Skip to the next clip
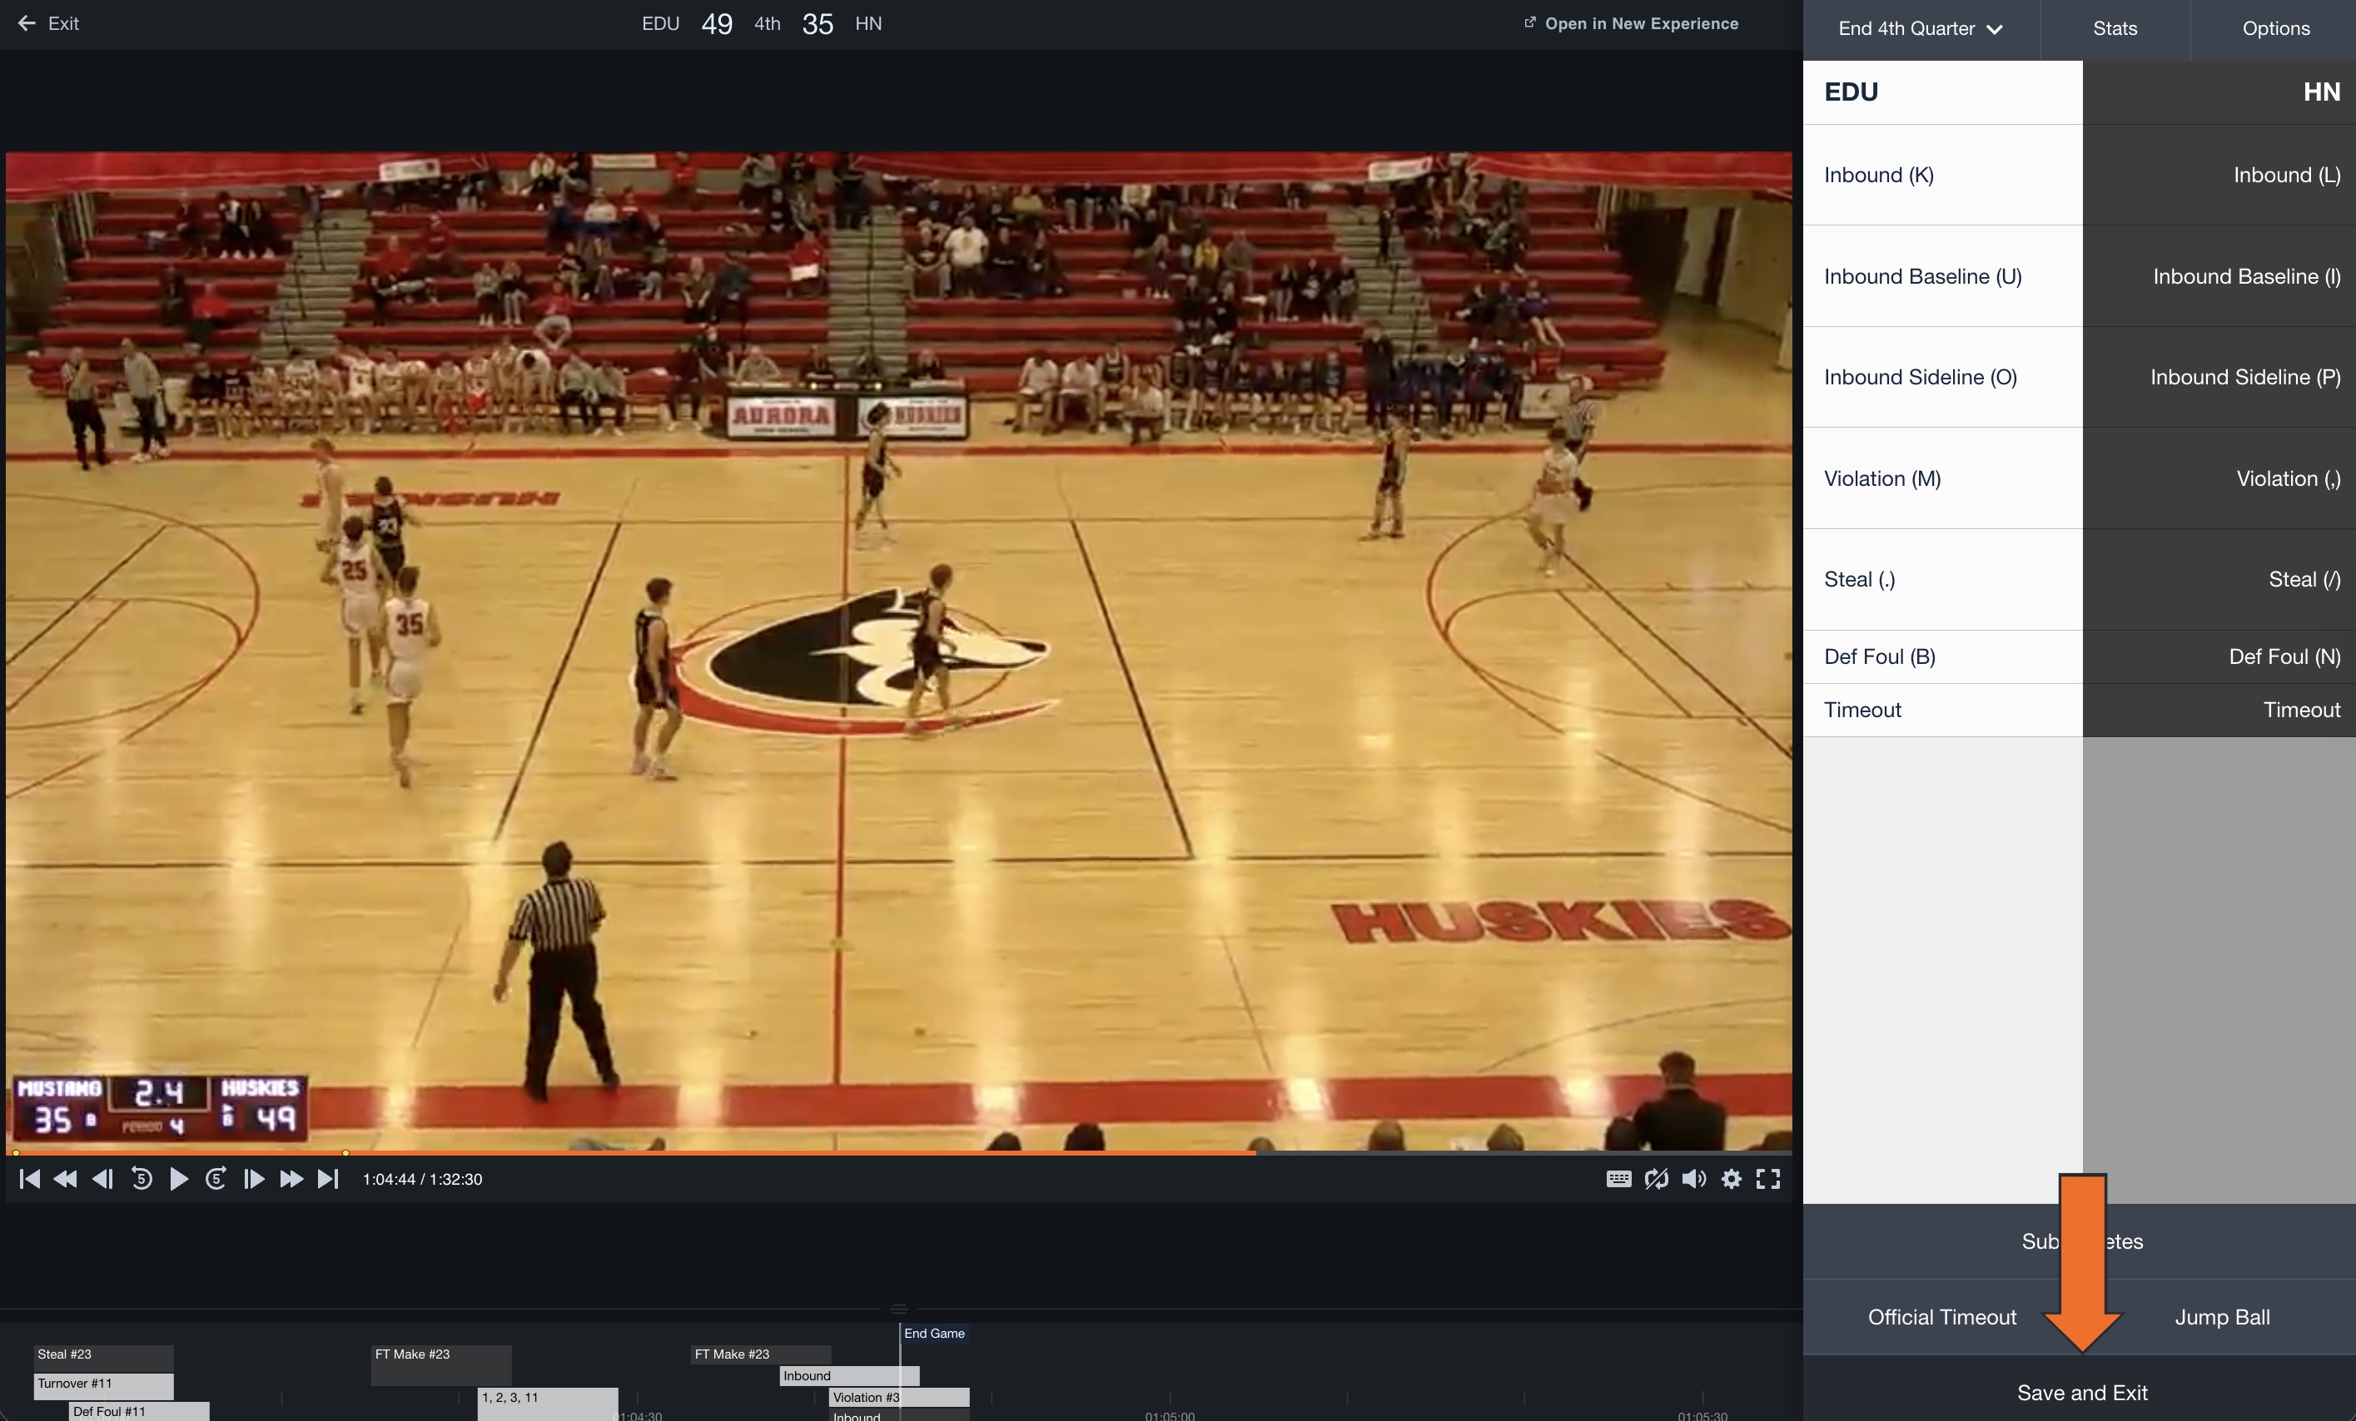The height and width of the screenshot is (1421, 2356). click(328, 1179)
